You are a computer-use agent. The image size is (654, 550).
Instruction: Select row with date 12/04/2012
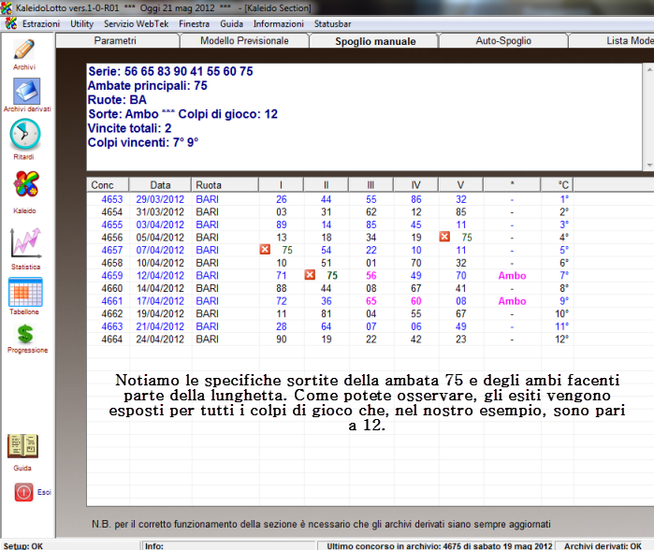(x=160, y=276)
